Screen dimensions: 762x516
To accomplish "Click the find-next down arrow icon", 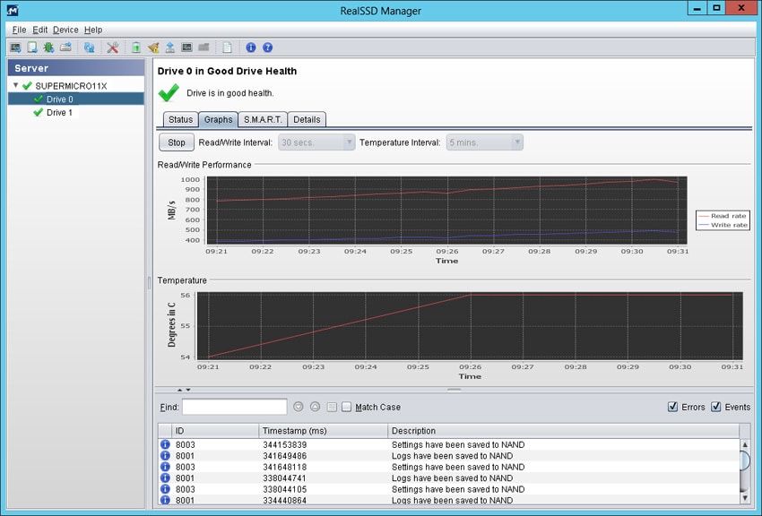I will [x=299, y=407].
